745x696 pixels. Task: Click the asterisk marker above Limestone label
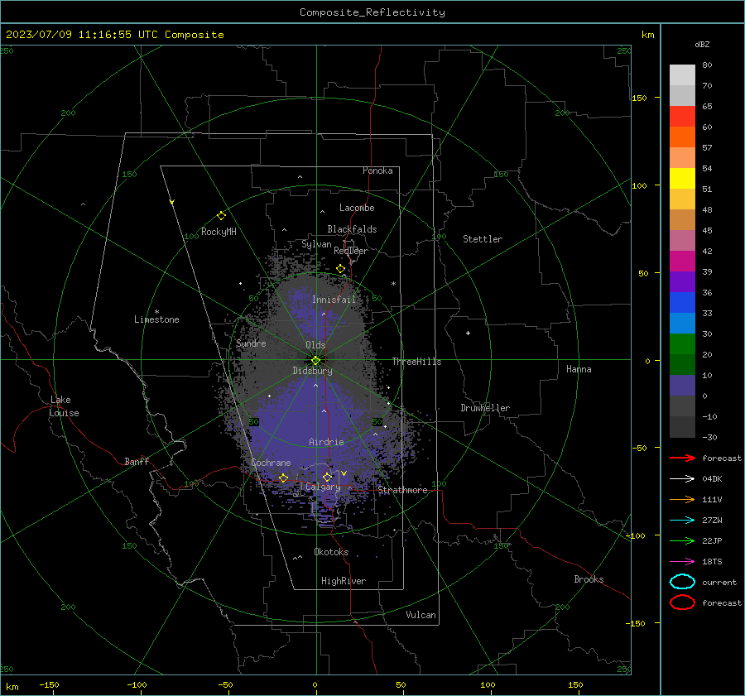pos(156,312)
